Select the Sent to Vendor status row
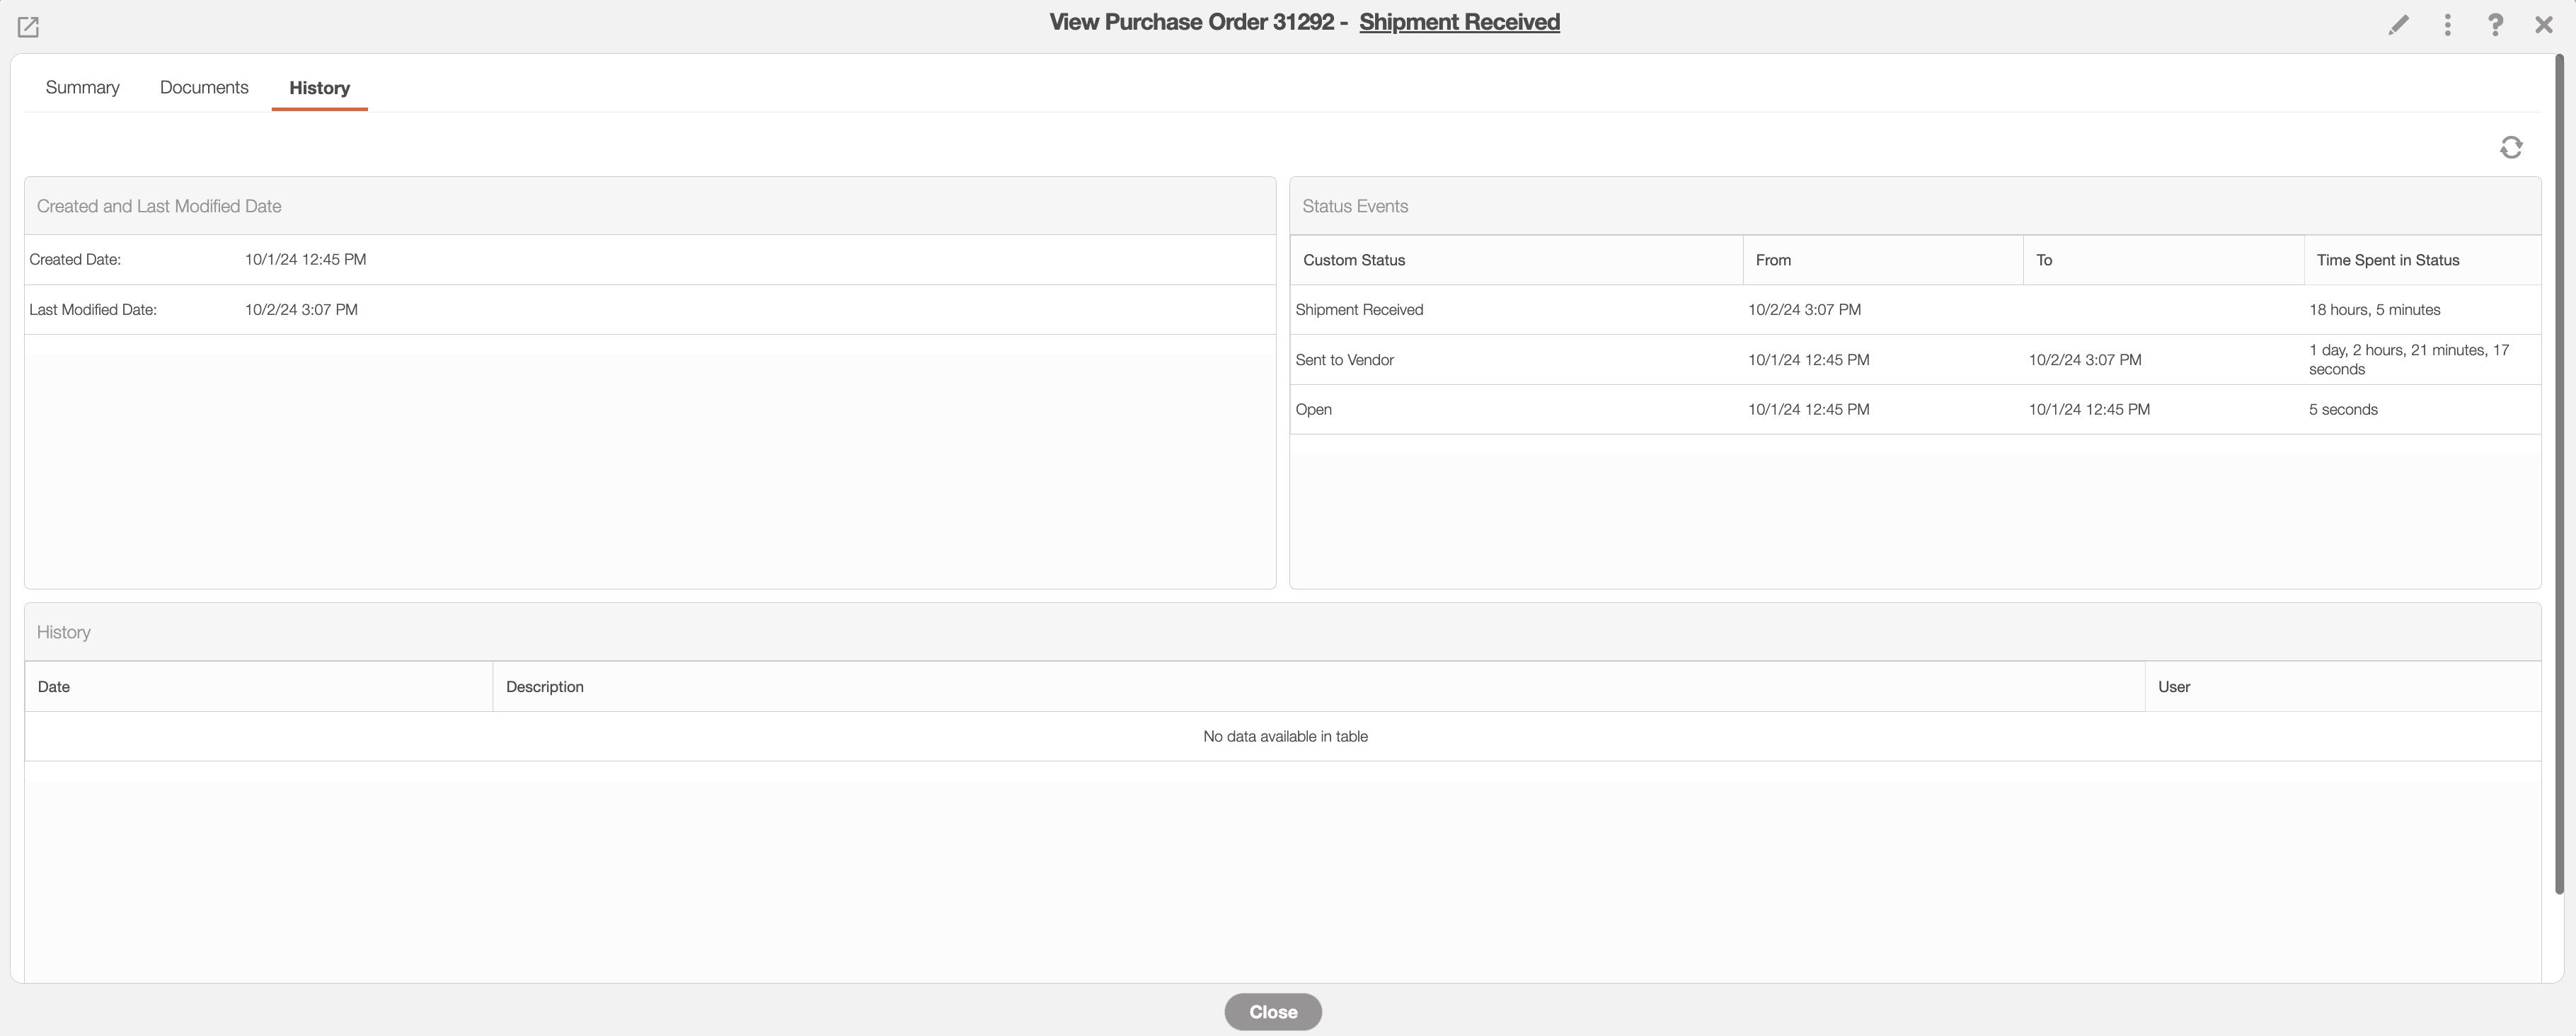The image size is (2576, 1036). tap(1345, 360)
